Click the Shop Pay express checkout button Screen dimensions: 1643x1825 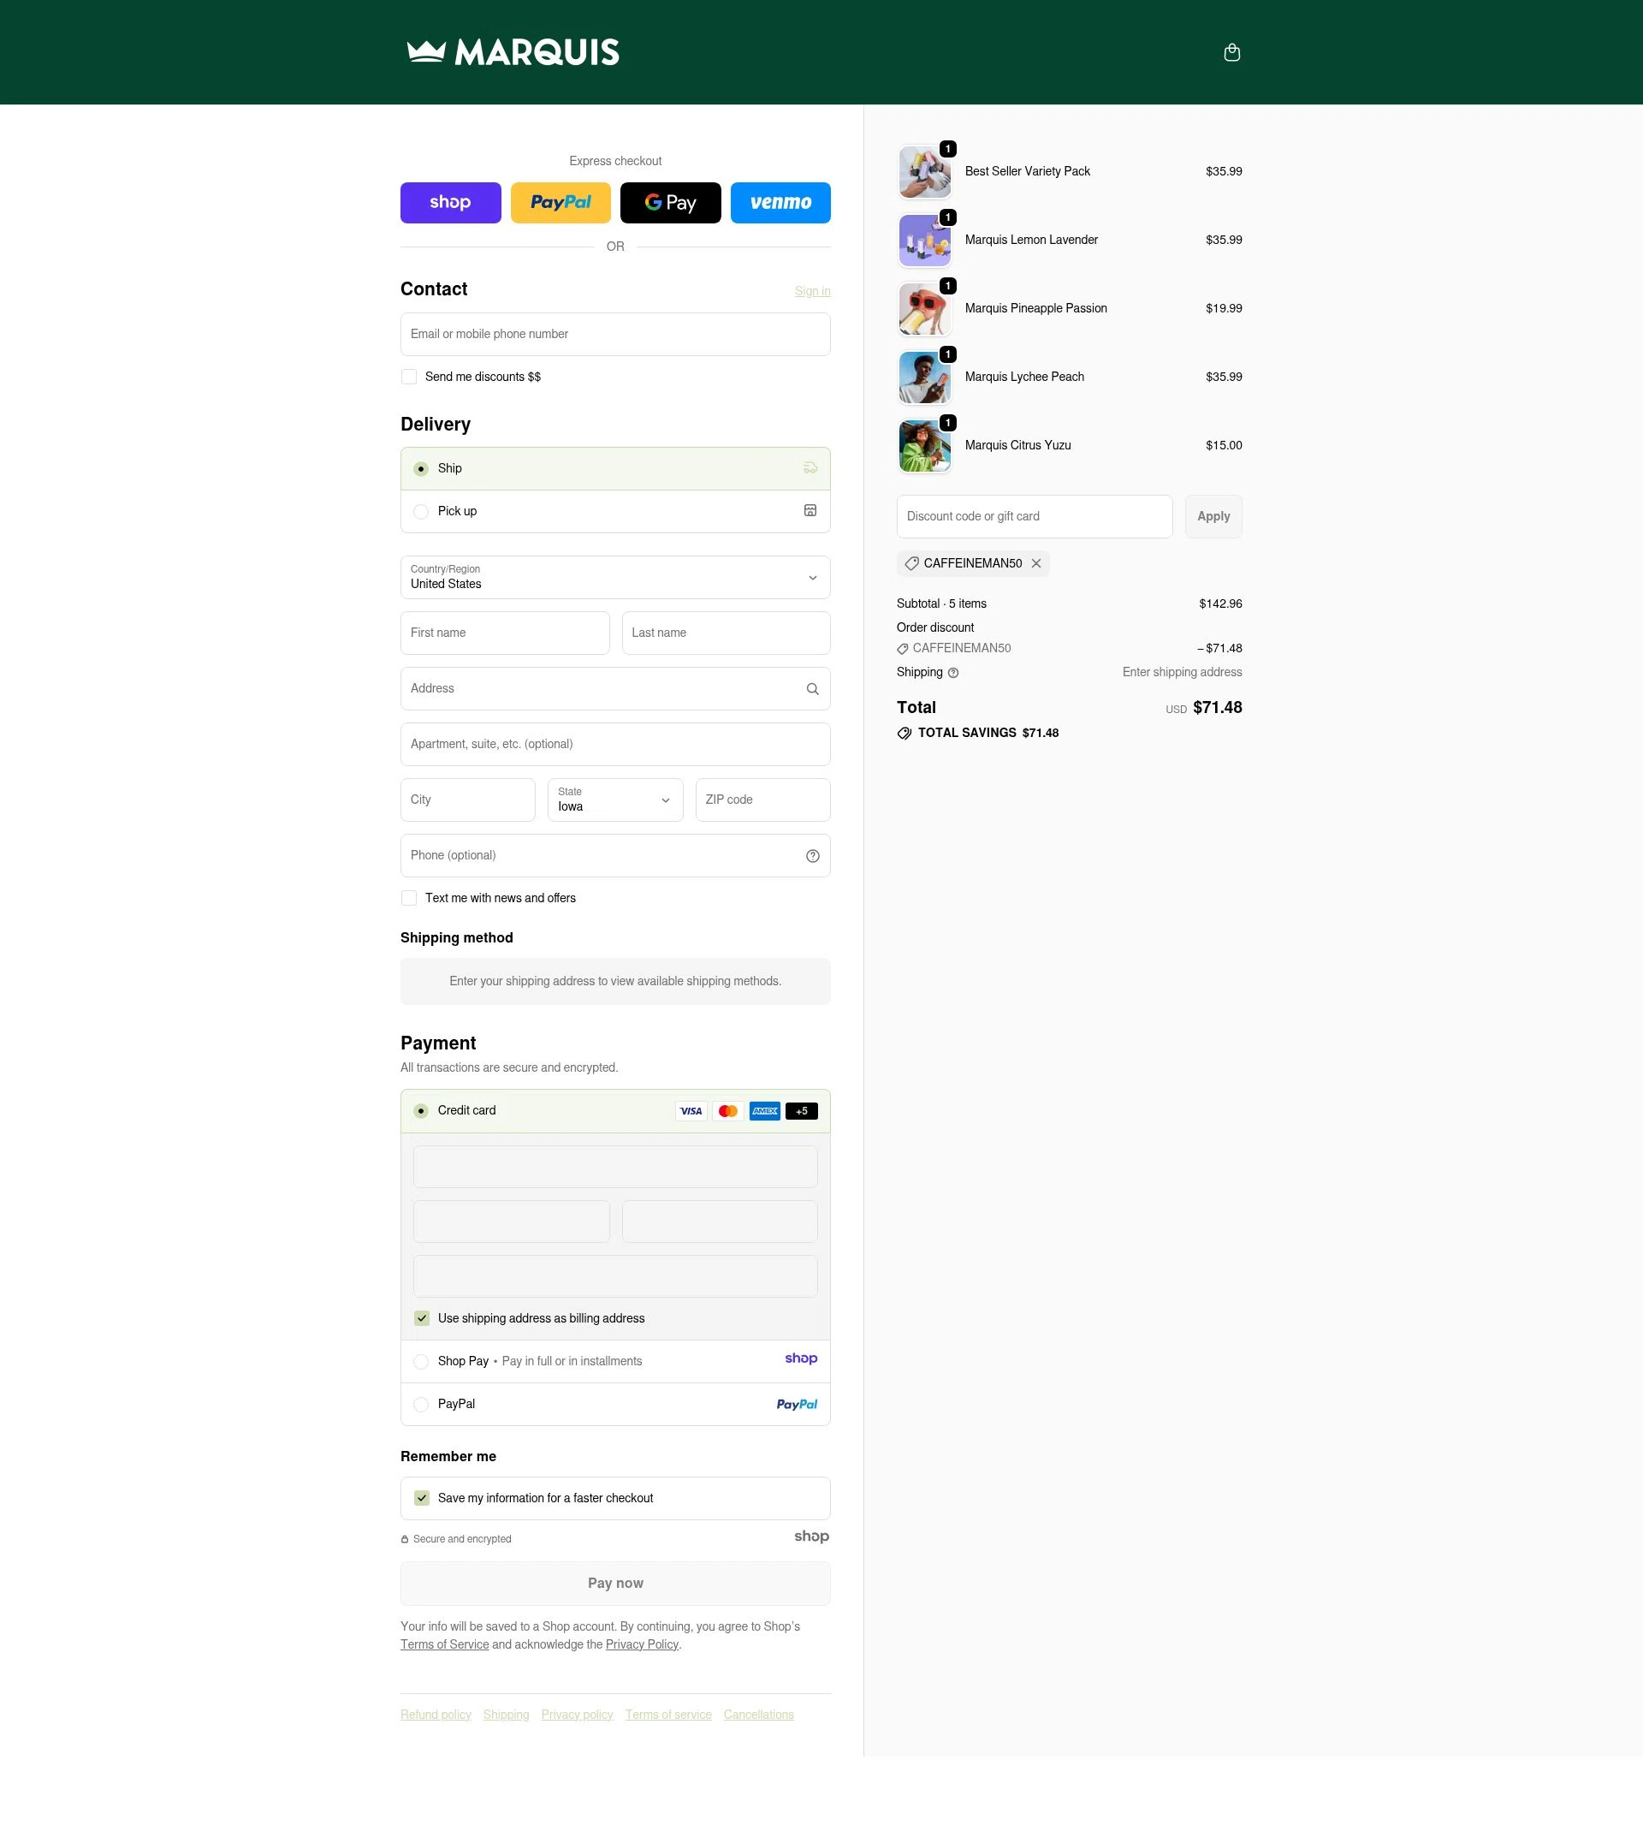(x=450, y=202)
